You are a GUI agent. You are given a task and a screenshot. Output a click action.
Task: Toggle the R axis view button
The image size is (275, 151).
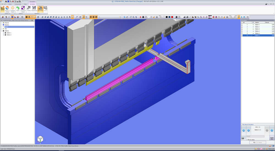[244, 17]
